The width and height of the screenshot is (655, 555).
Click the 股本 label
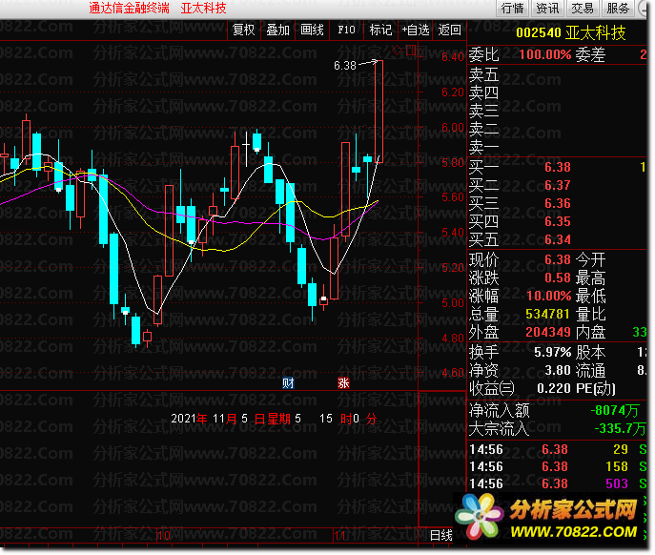591,352
